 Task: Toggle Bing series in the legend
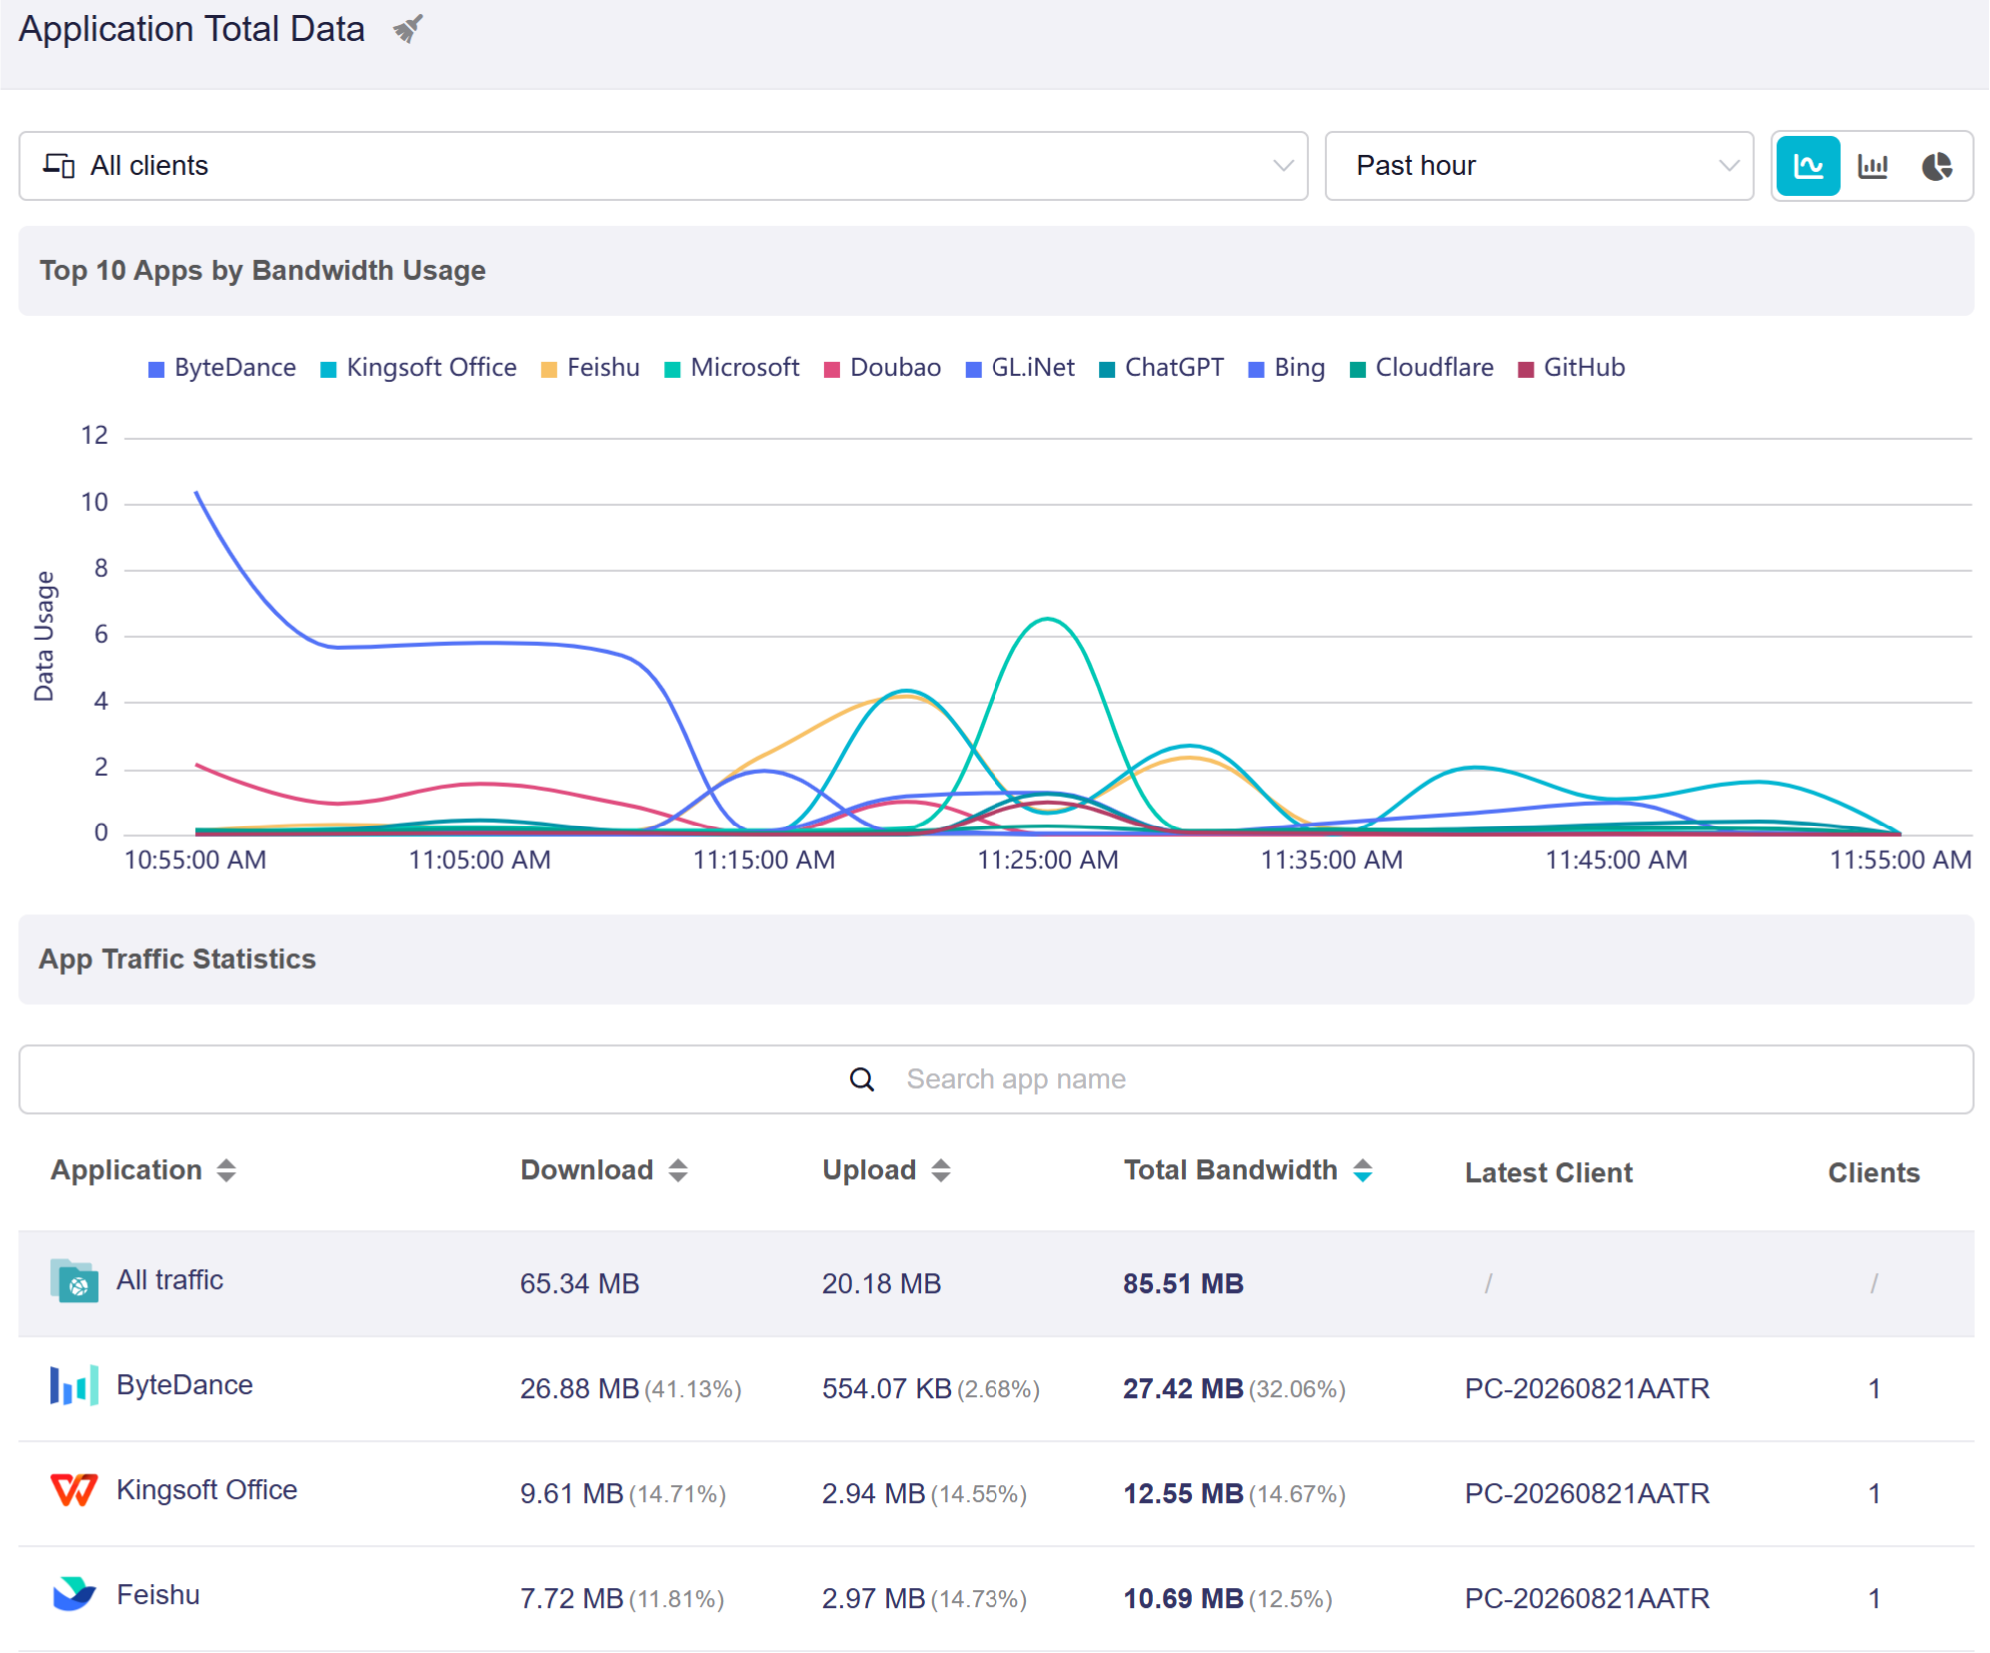(1287, 368)
